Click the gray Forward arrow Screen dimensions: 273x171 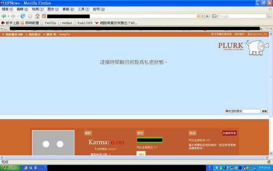click(13, 16)
